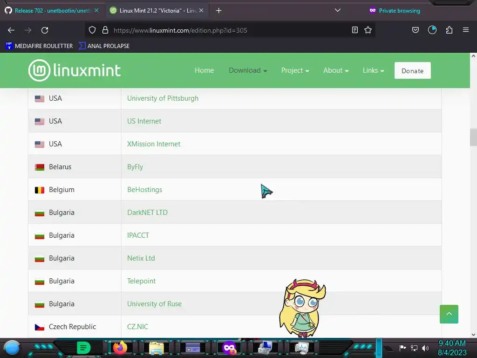Open CZ.NIC mirror link
This screenshot has height=358, width=477.
point(137,327)
